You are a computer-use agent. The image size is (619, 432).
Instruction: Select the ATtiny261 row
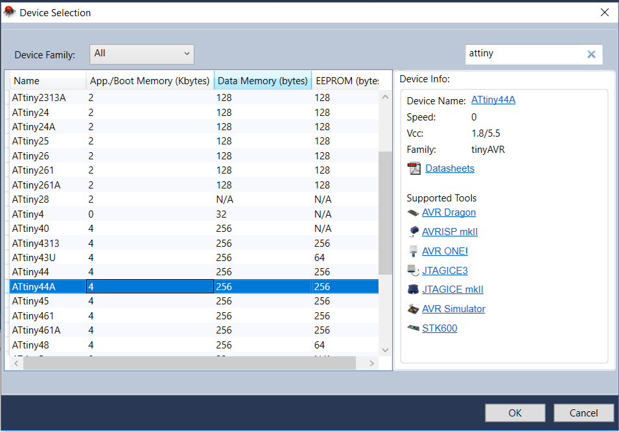pyautogui.click(x=193, y=170)
